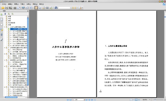Click the pen typewriter tool icon
166x101 pixels.
(51, 8)
